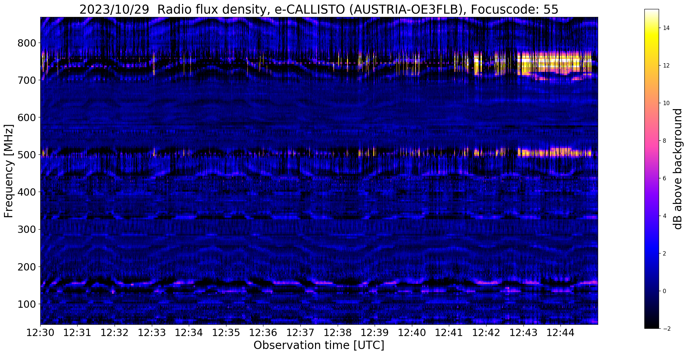Viewport: 688px width, 355px height.
Task: Click the 12:35 time tick label
Action: [x=226, y=332]
